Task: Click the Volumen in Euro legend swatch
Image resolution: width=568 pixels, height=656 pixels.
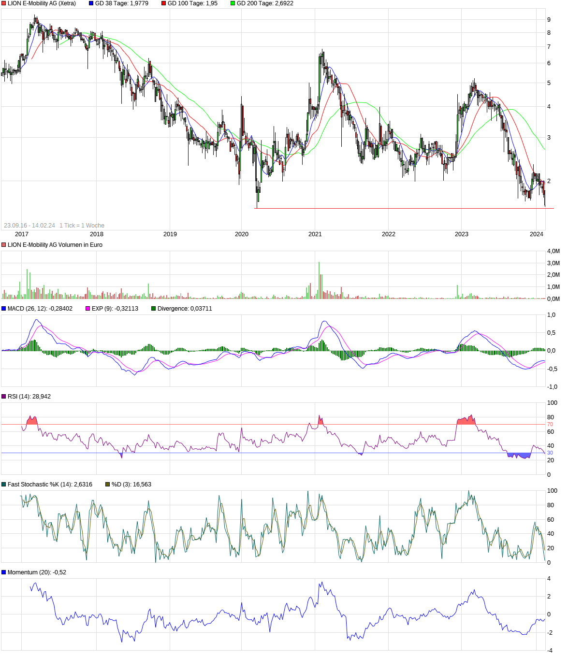Action: pos(4,245)
